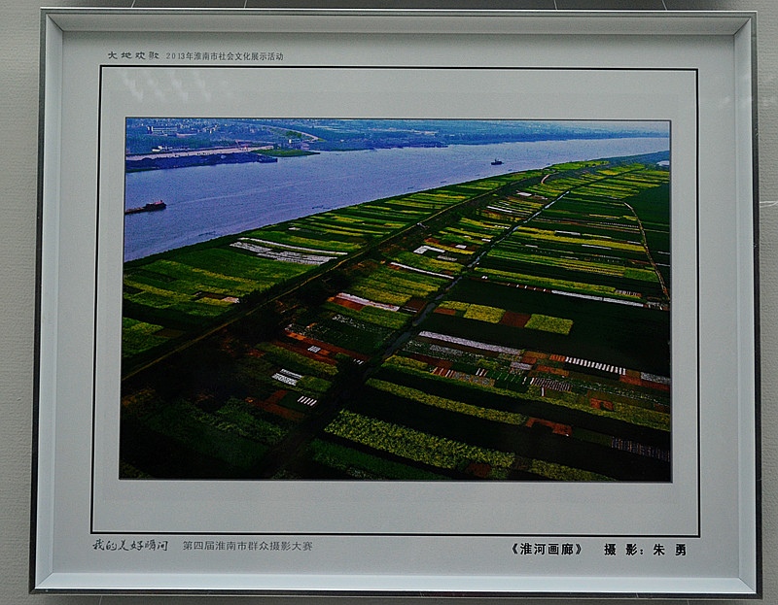The width and height of the screenshot is (778, 605).
Task: Click the open river water surface
Action: [321, 189]
